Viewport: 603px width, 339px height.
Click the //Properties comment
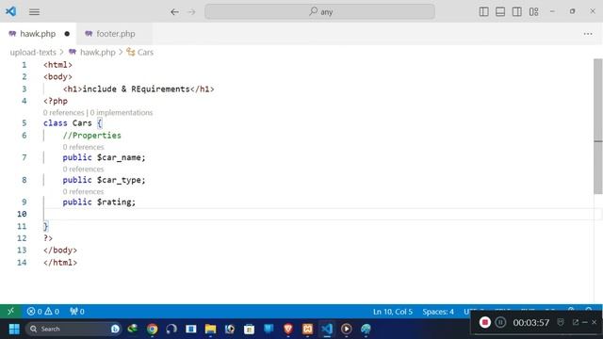(x=92, y=136)
